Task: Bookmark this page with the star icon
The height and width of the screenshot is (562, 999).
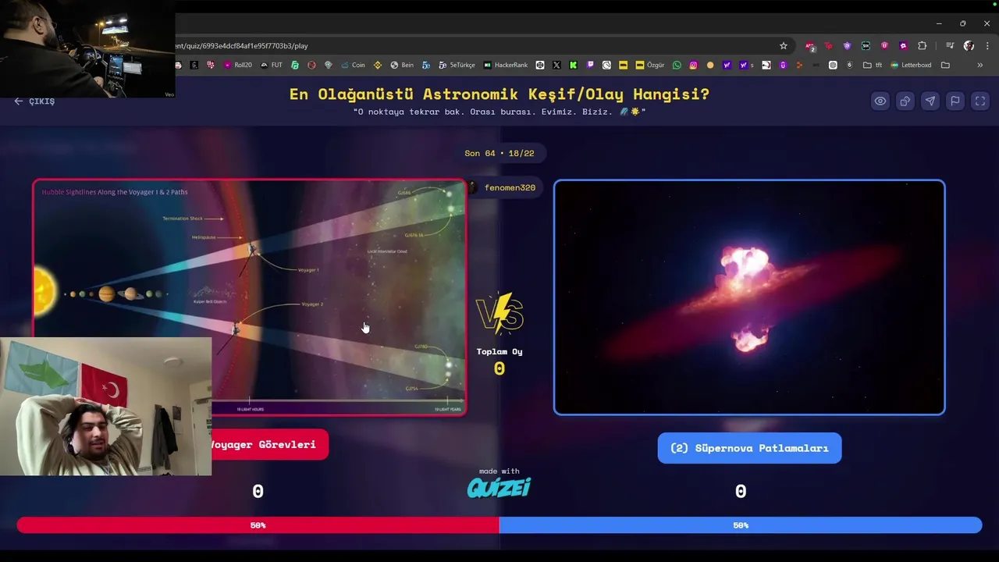Action: tap(784, 46)
